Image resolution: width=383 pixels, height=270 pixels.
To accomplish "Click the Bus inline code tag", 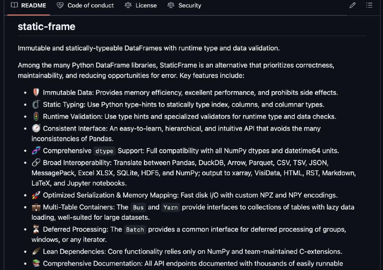I will click(138, 207).
